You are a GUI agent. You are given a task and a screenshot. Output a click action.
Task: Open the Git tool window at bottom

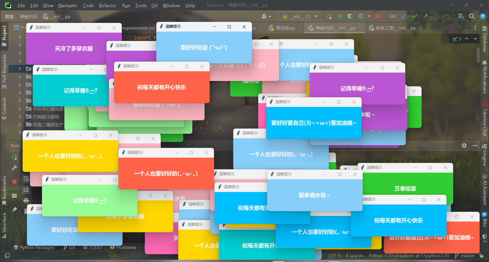click(69, 247)
